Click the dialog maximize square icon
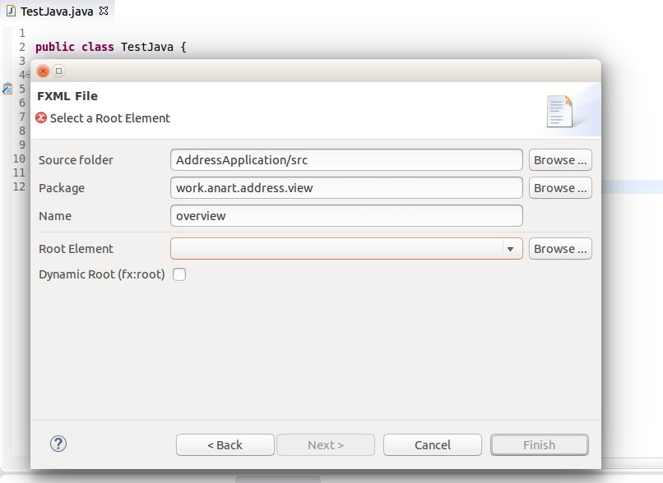 pyautogui.click(x=58, y=71)
